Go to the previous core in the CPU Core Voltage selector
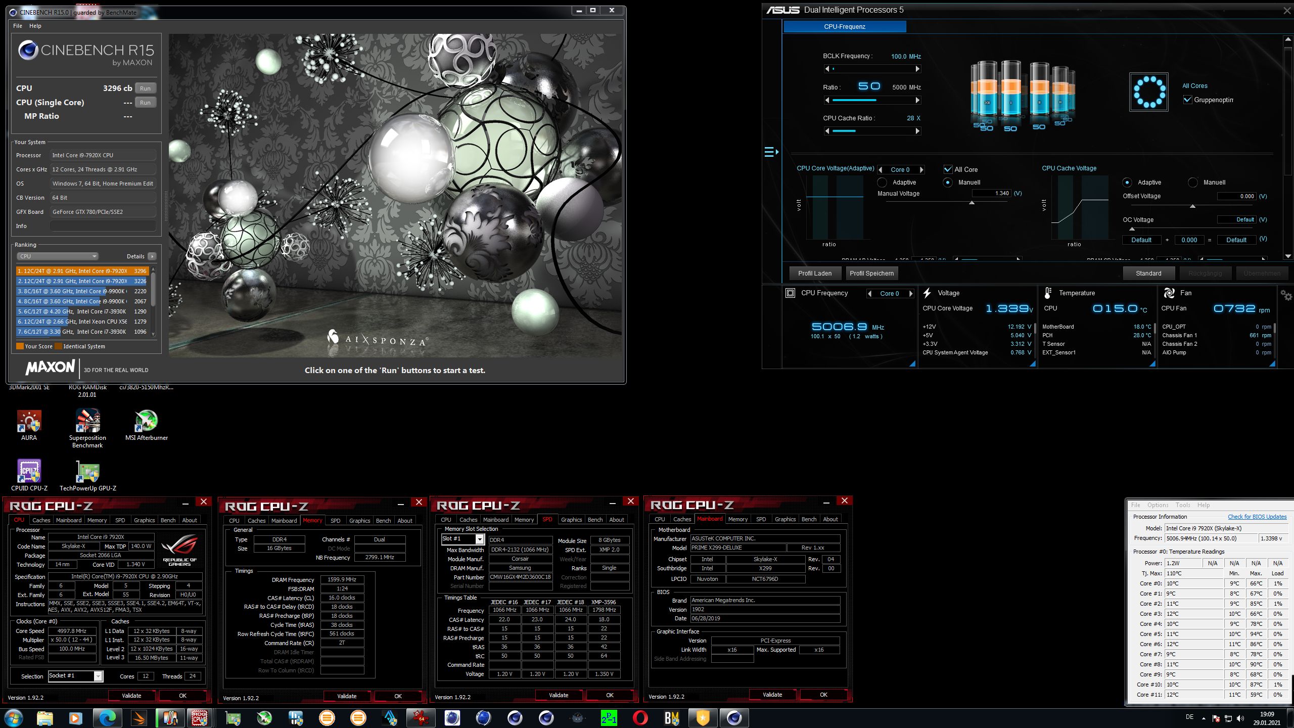1294x728 pixels. 881,170
